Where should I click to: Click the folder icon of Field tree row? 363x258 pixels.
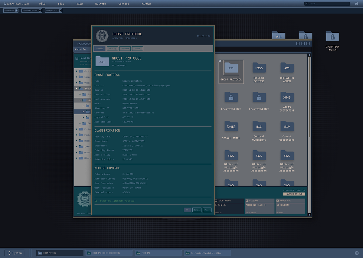point(81,135)
